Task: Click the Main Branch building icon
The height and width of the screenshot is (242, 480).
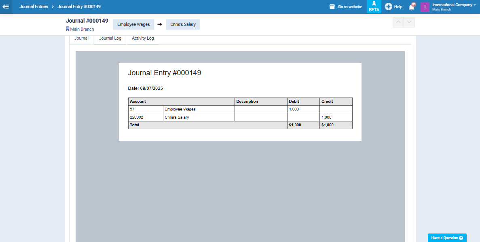Action: coord(68,29)
